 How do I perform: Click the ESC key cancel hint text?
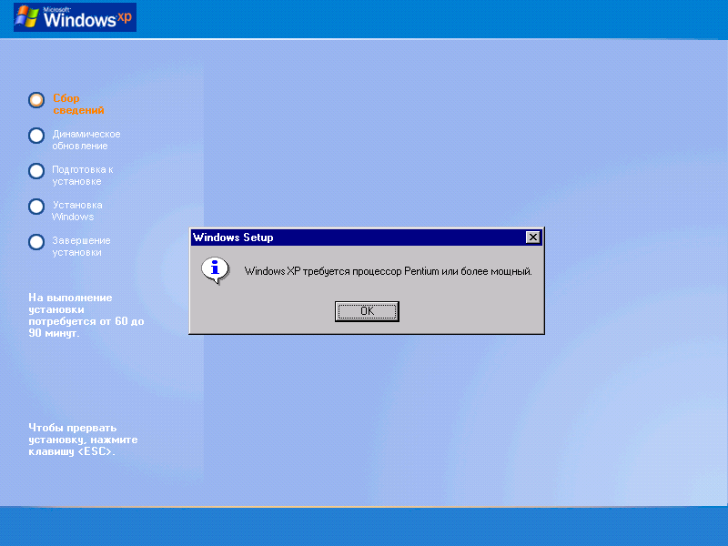coord(82,440)
